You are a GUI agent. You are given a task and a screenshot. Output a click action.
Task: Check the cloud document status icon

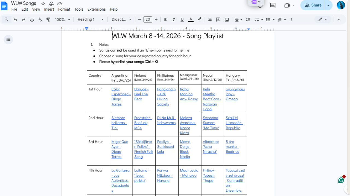point(60,4)
